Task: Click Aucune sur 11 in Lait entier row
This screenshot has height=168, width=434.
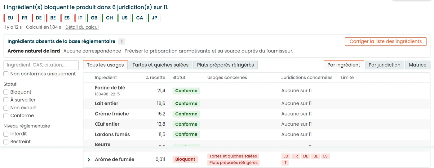Action: click(296, 103)
